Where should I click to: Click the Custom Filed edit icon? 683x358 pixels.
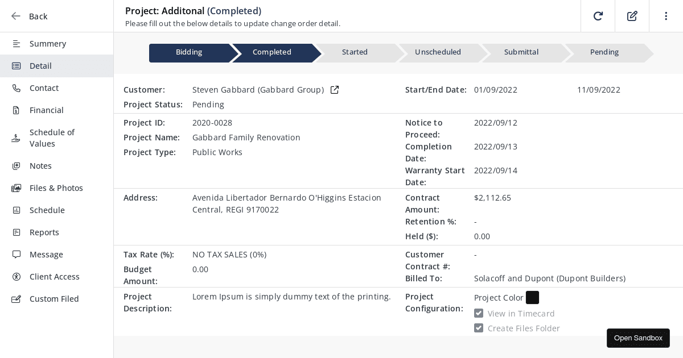click(17, 299)
